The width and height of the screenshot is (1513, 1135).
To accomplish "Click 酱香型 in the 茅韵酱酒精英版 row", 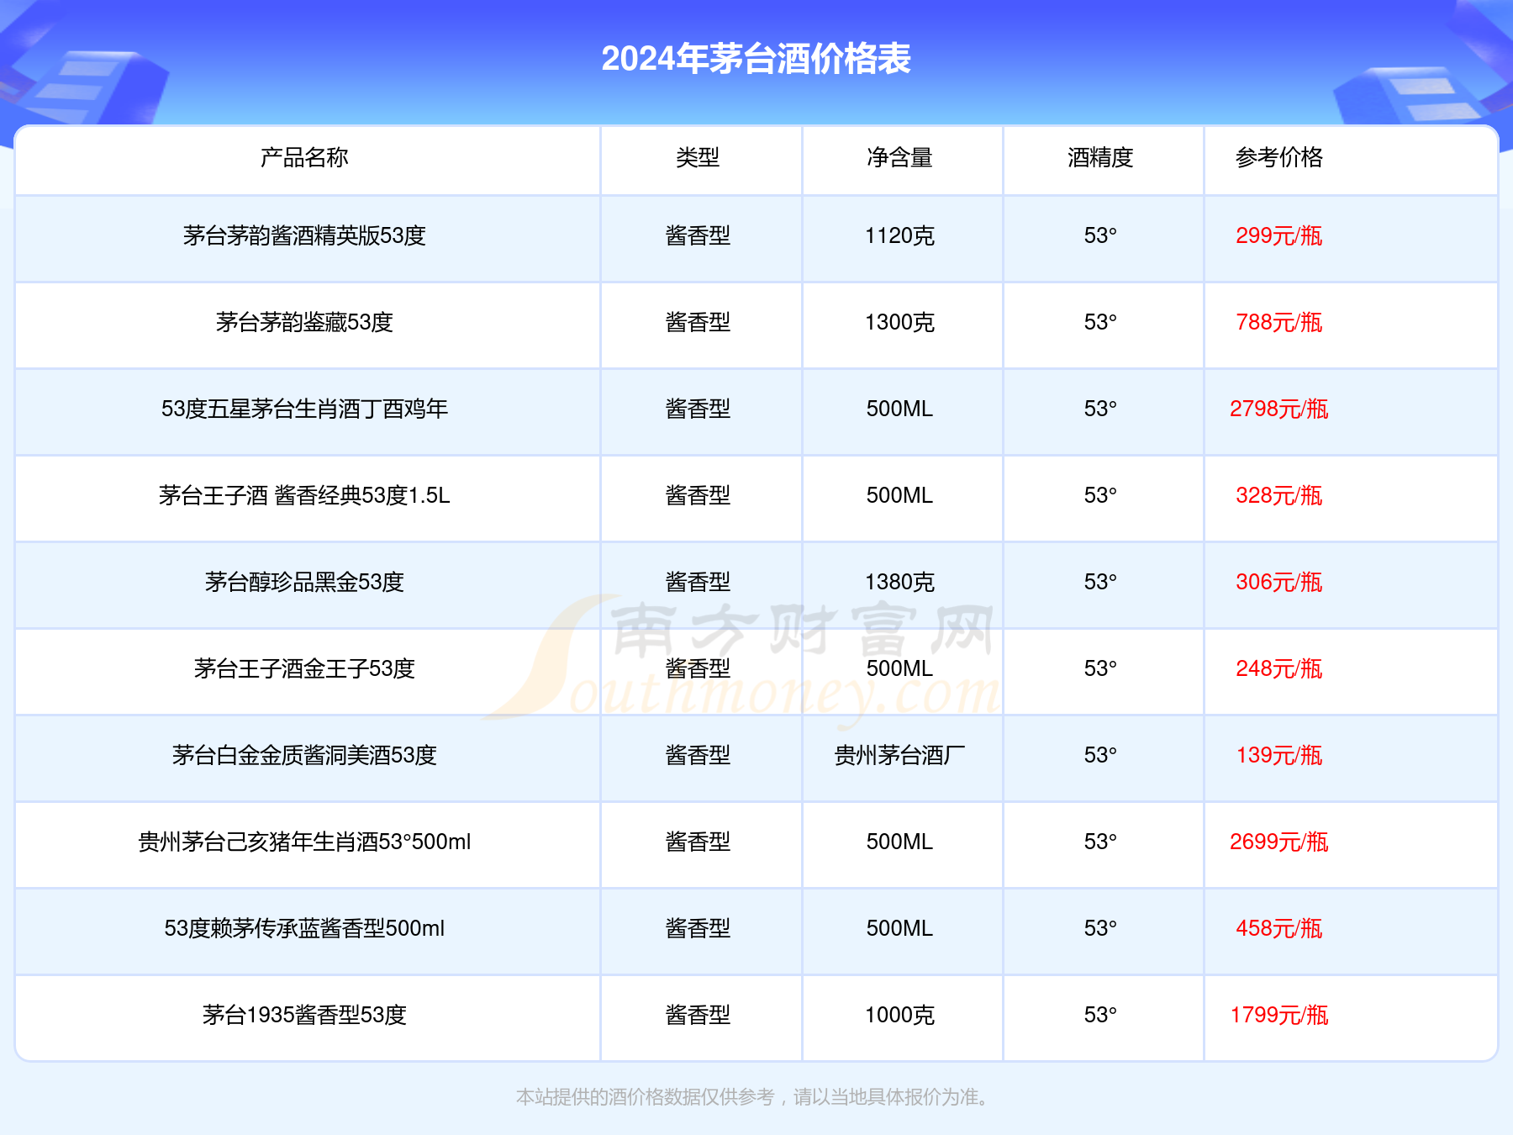I will (698, 235).
